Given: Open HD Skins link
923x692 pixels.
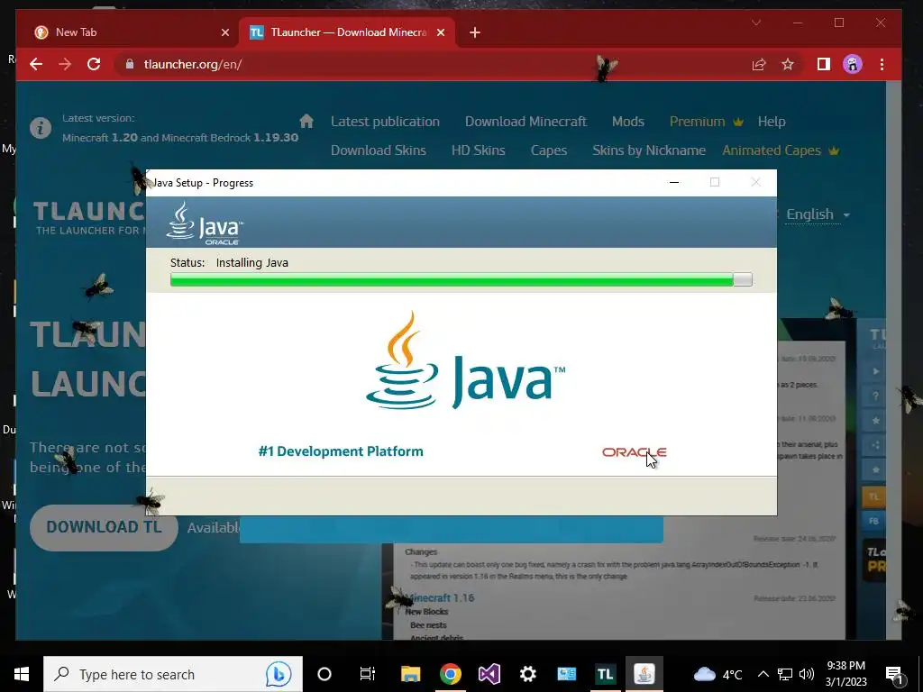Looking at the screenshot, I should 478,150.
